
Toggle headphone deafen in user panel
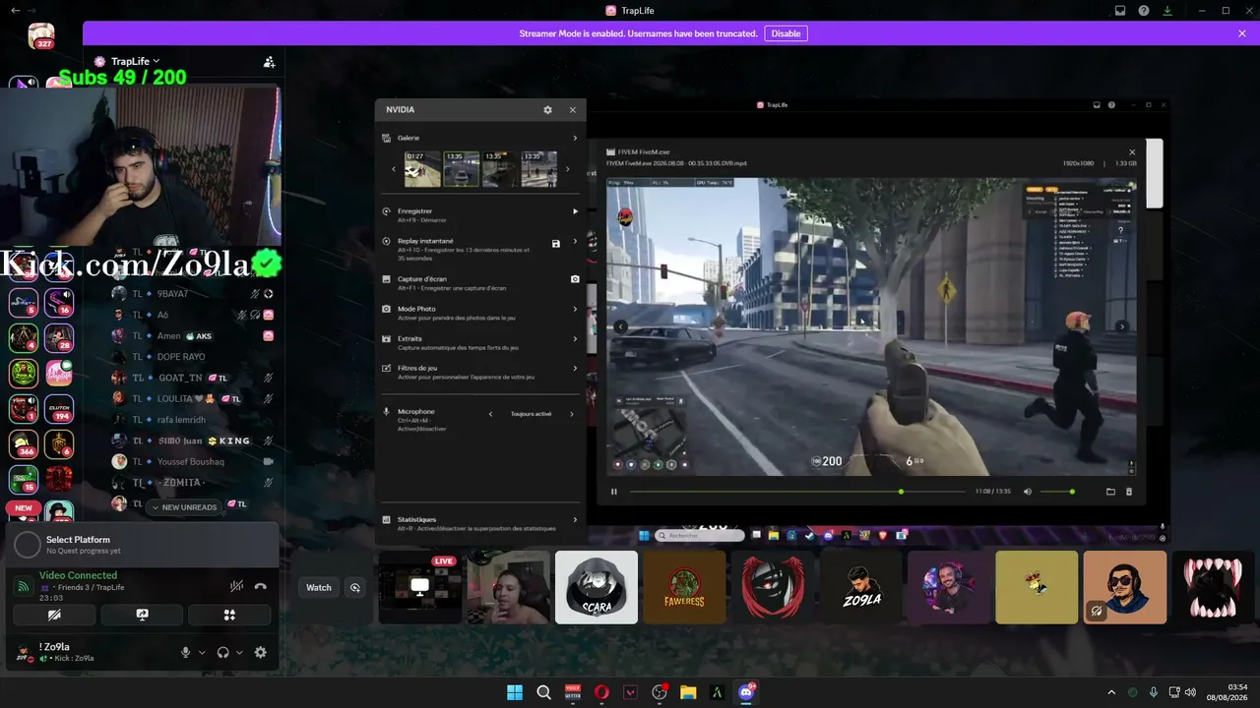point(223,652)
